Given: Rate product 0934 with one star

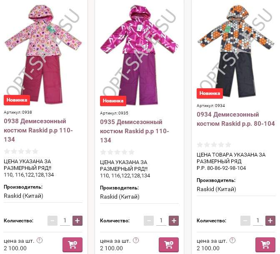Looking at the screenshot, I should [200, 144].
